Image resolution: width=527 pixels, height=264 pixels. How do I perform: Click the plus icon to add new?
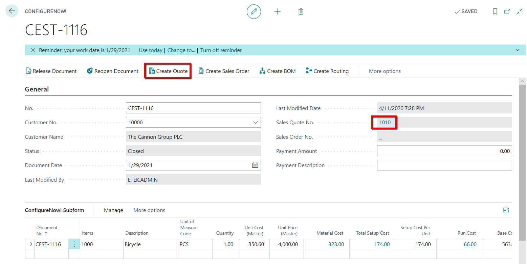tap(278, 11)
